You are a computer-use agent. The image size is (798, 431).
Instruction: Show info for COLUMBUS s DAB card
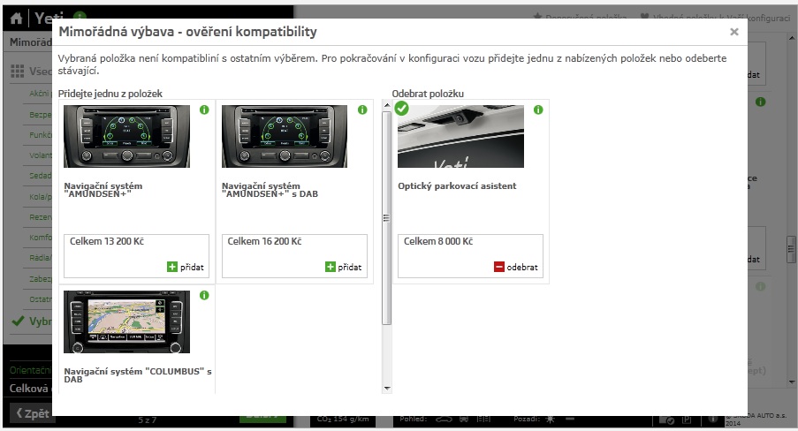pyautogui.click(x=204, y=295)
